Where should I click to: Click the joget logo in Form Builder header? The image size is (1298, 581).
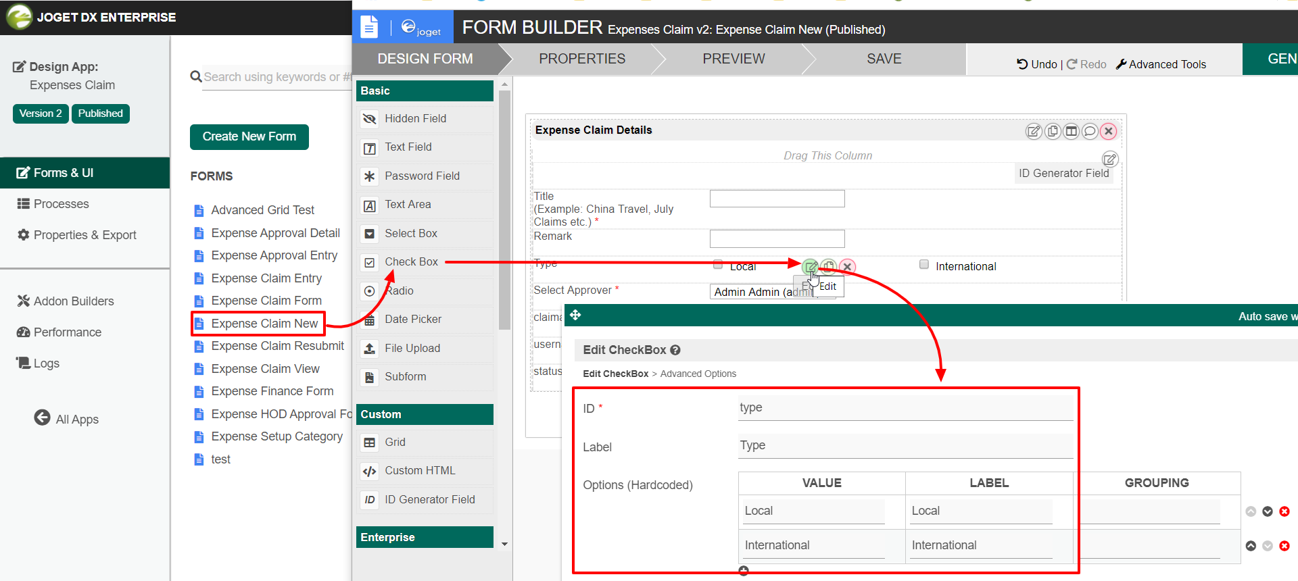(x=420, y=28)
